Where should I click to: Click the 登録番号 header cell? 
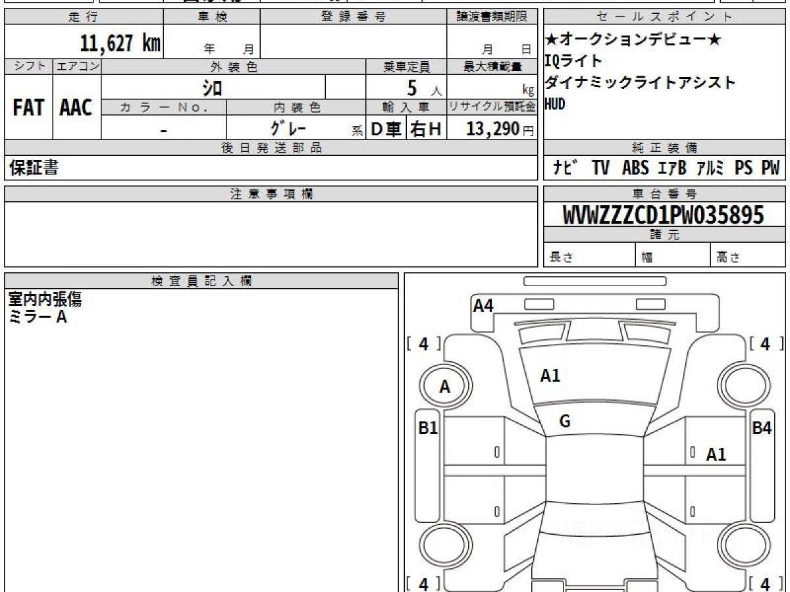click(x=354, y=17)
